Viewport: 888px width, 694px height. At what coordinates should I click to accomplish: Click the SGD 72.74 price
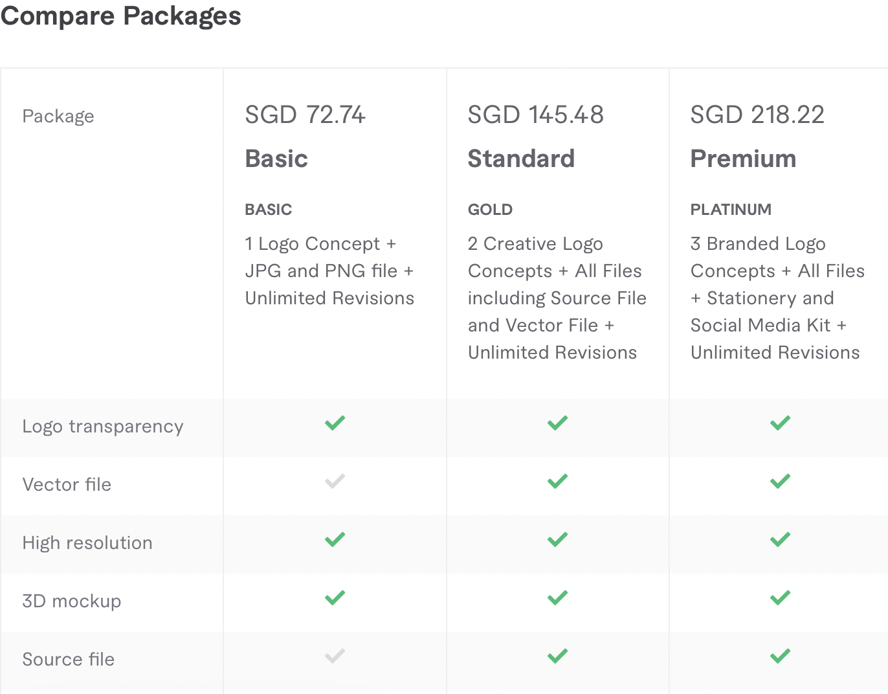pos(305,115)
